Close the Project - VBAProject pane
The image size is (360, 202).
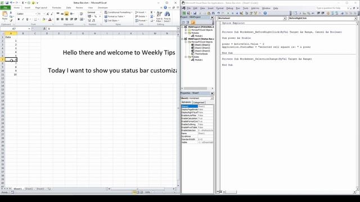click(212, 17)
